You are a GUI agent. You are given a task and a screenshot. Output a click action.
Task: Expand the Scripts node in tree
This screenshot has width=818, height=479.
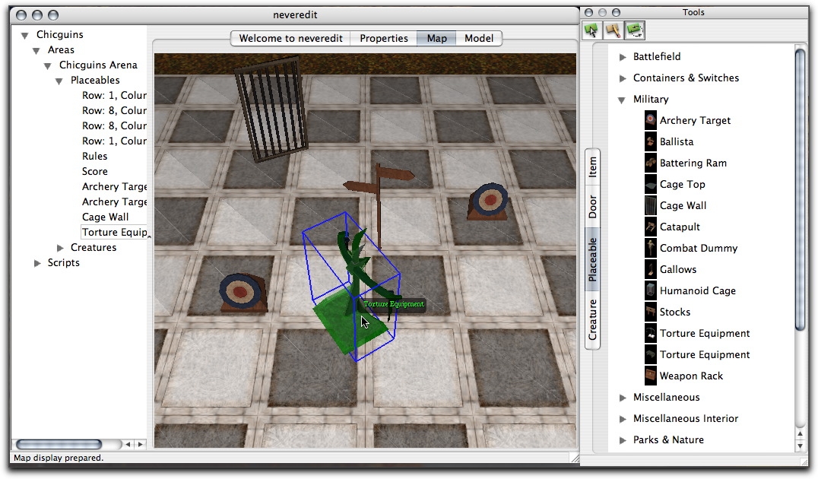point(38,263)
